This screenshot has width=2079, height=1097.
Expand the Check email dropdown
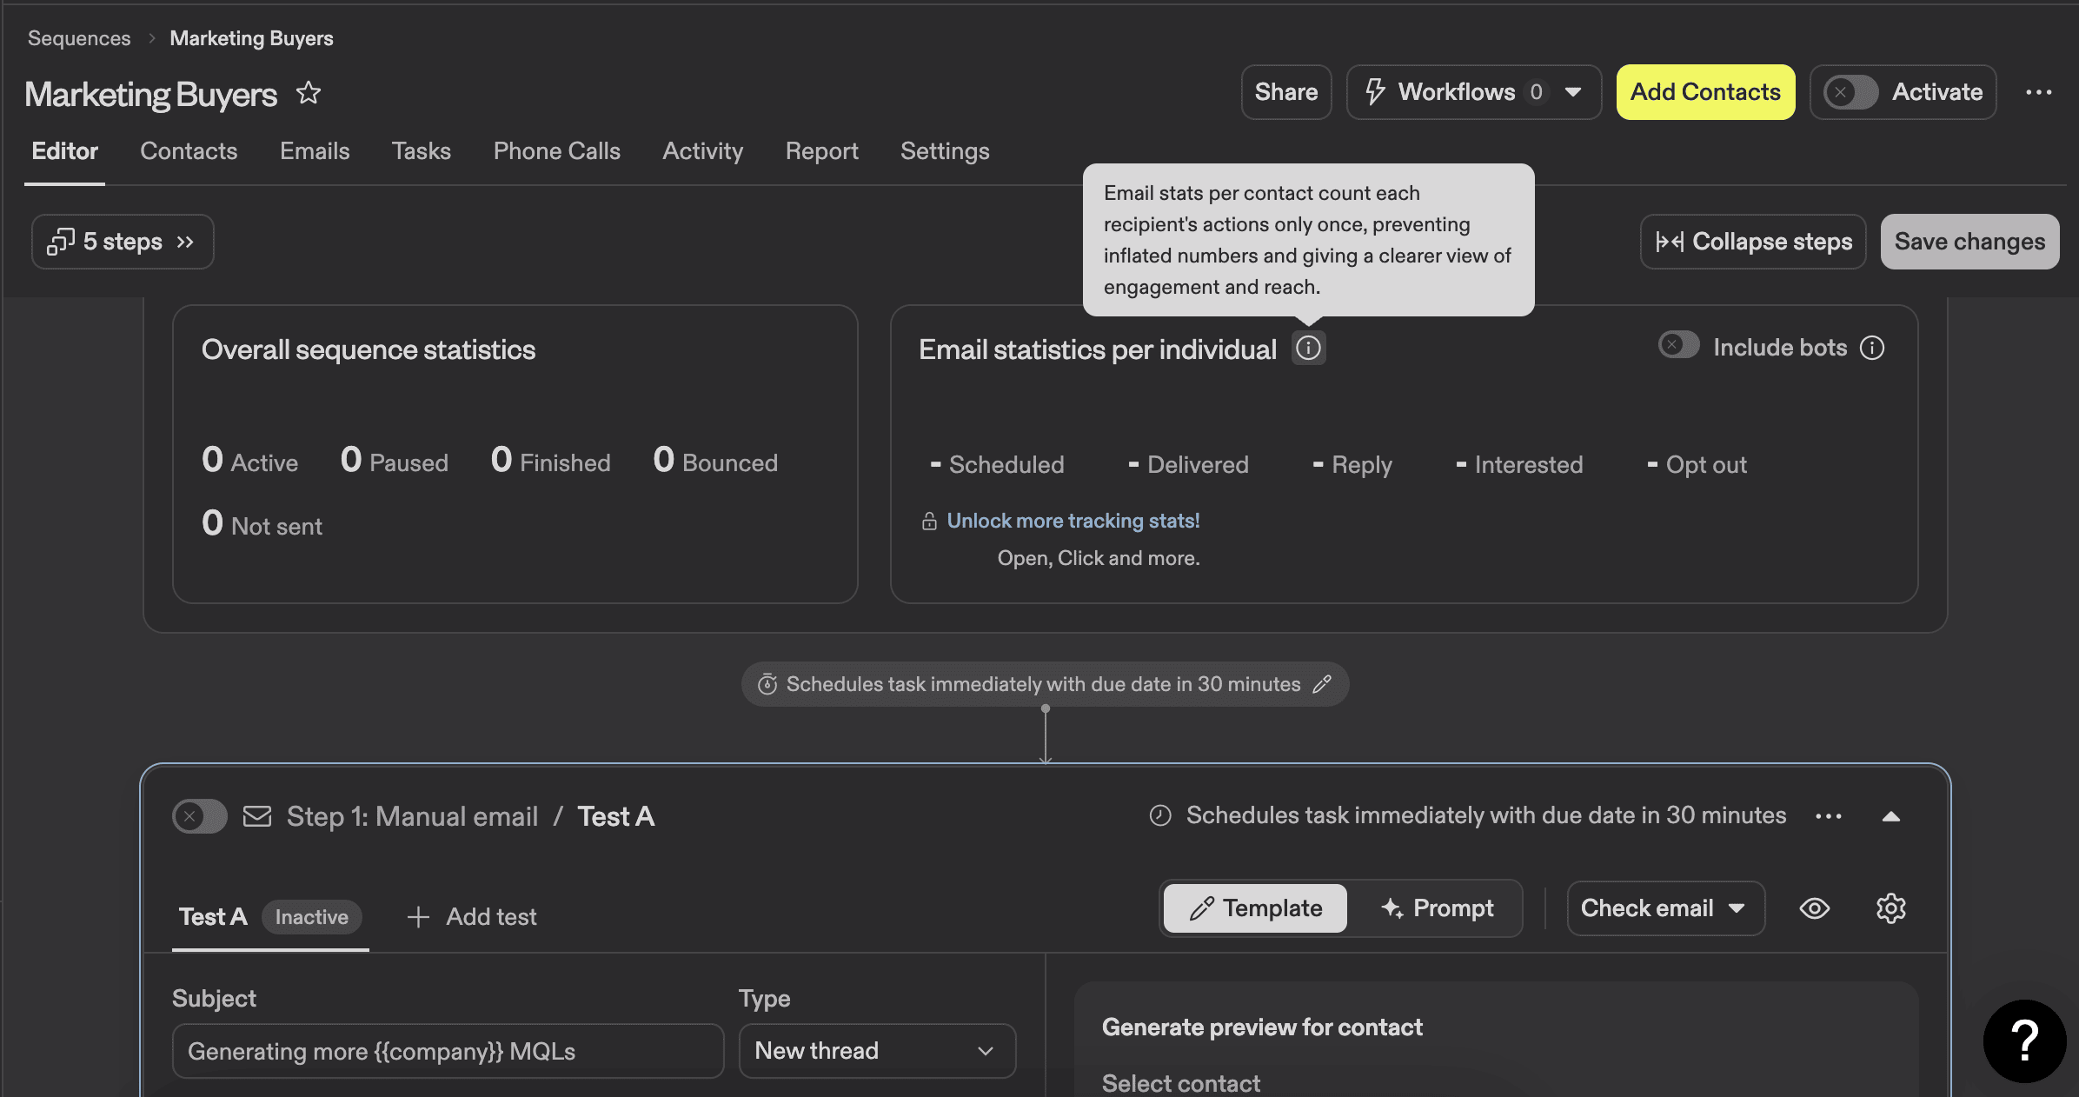[x=1664, y=908]
